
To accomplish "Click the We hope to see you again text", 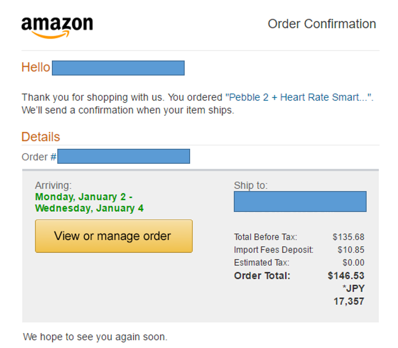I will point(95,337).
